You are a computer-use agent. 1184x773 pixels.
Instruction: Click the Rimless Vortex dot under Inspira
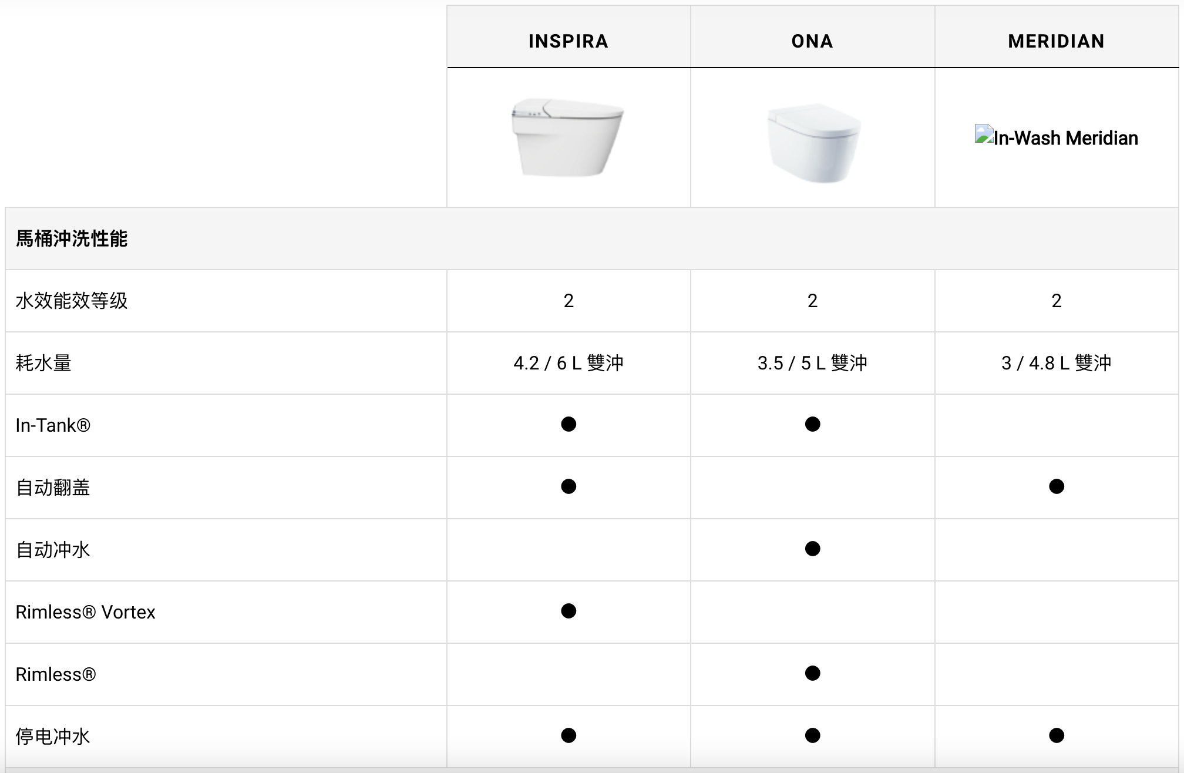(x=569, y=611)
